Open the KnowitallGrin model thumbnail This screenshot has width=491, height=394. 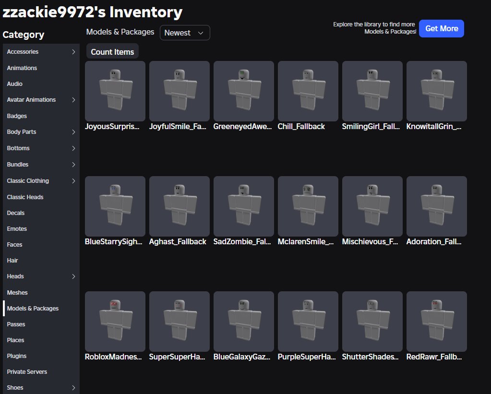click(436, 91)
